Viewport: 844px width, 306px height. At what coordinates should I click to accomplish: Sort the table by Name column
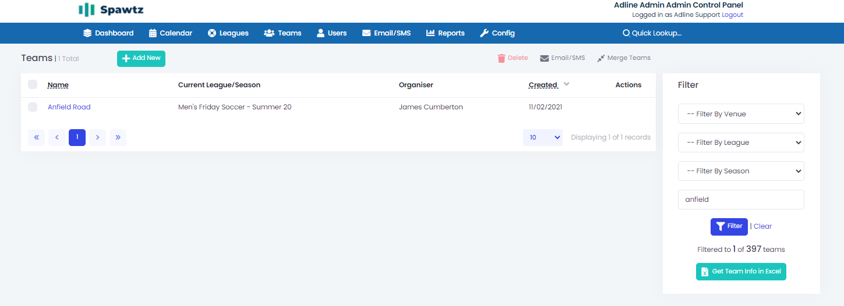click(58, 85)
